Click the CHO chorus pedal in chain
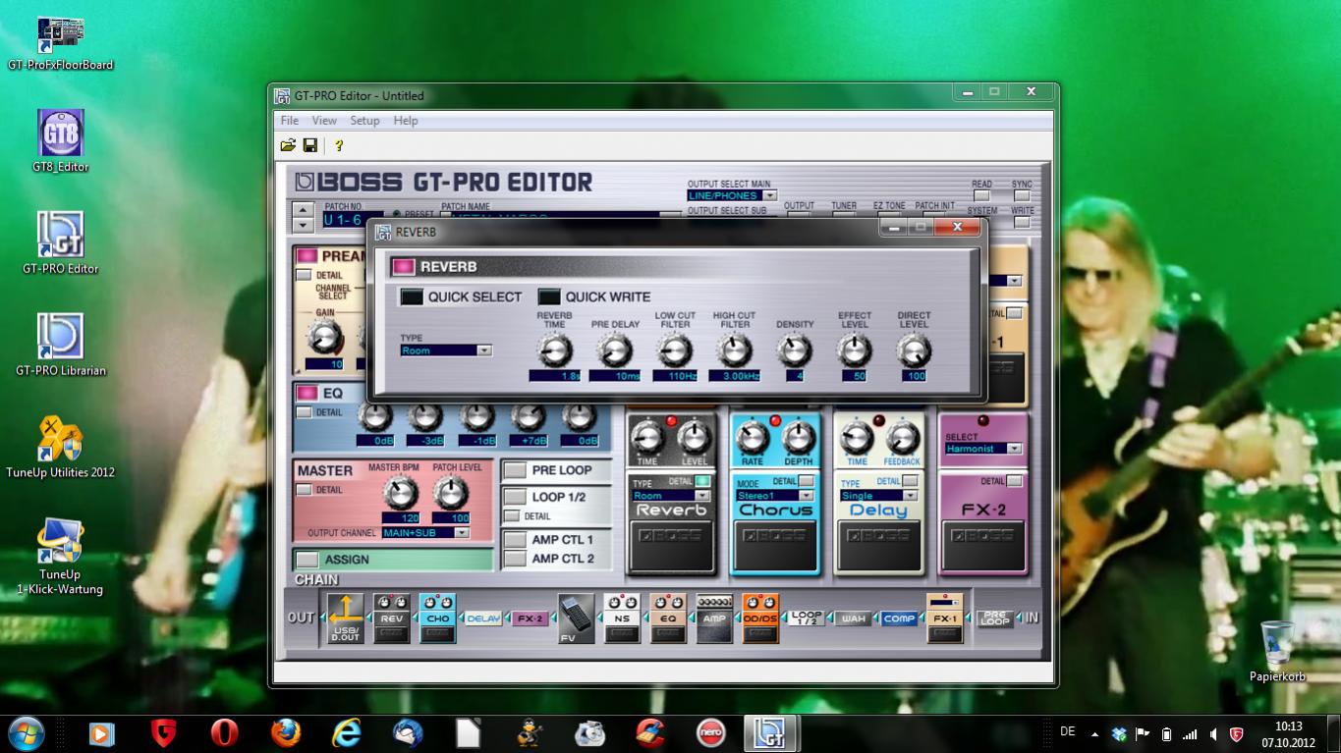The height and width of the screenshot is (753, 1341). click(x=438, y=619)
